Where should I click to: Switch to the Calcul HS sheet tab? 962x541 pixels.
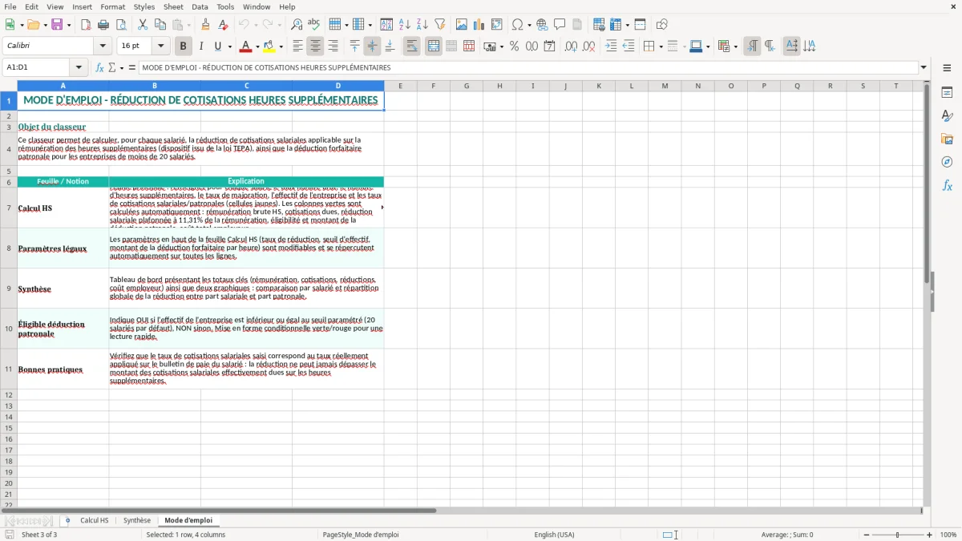(94, 521)
